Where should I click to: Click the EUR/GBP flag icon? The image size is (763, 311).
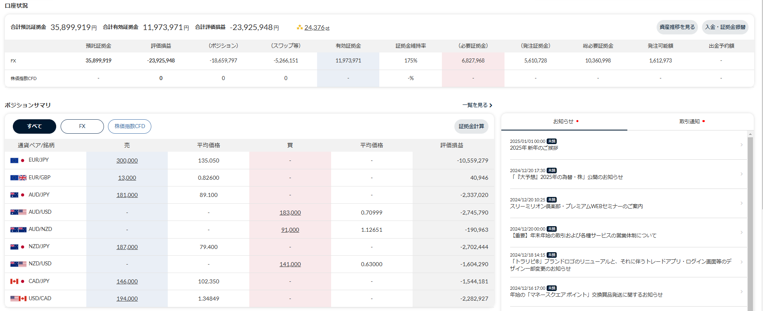18,178
